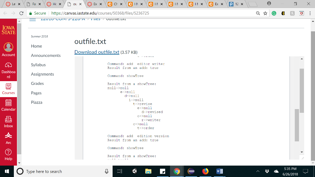Open the Chrome three-dot menu
This screenshot has width=315, height=177.
311,14
